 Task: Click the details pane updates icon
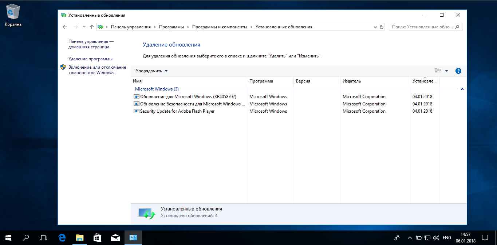[147, 213]
